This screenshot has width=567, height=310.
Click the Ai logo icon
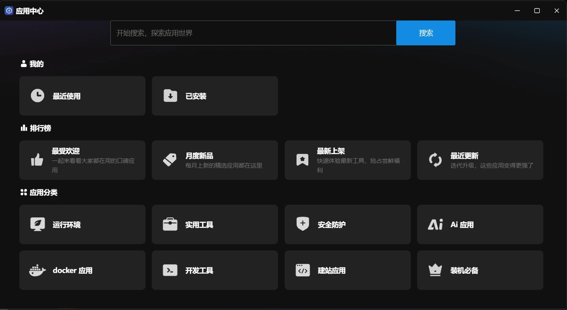(x=435, y=224)
